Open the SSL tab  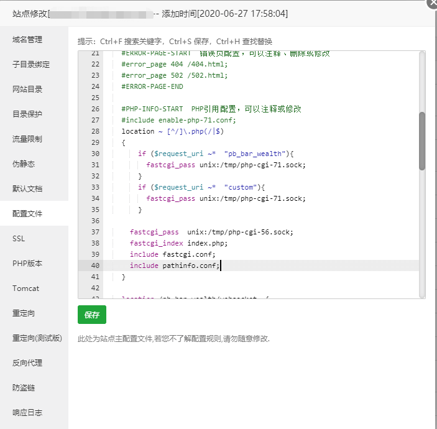click(x=19, y=238)
